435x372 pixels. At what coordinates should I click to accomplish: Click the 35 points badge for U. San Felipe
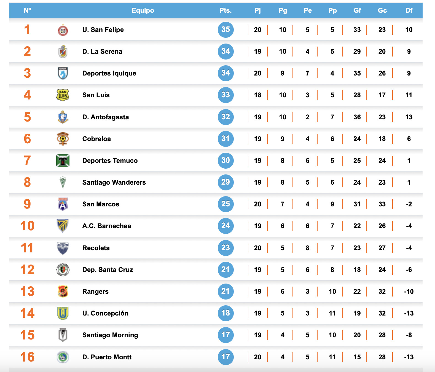click(225, 29)
